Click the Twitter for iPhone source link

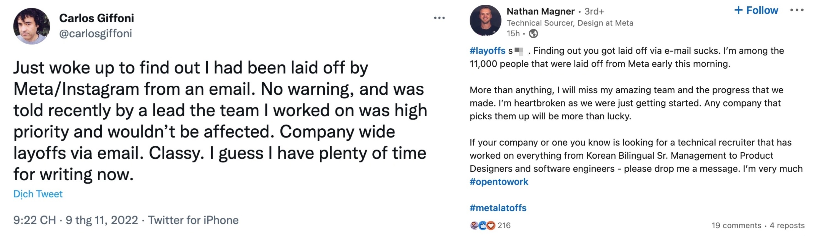tap(193, 220)
